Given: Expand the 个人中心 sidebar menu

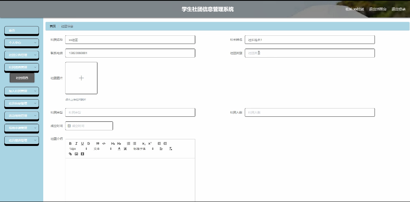Looking at the screenshot, I should pyautogui.click(x=22, y=43).
